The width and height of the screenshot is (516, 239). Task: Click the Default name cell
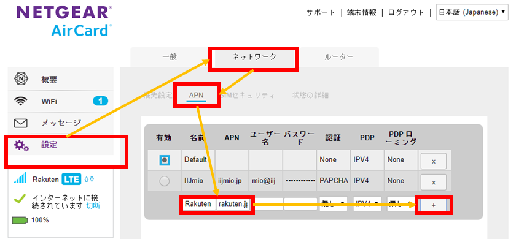click(x=198, y=160)
